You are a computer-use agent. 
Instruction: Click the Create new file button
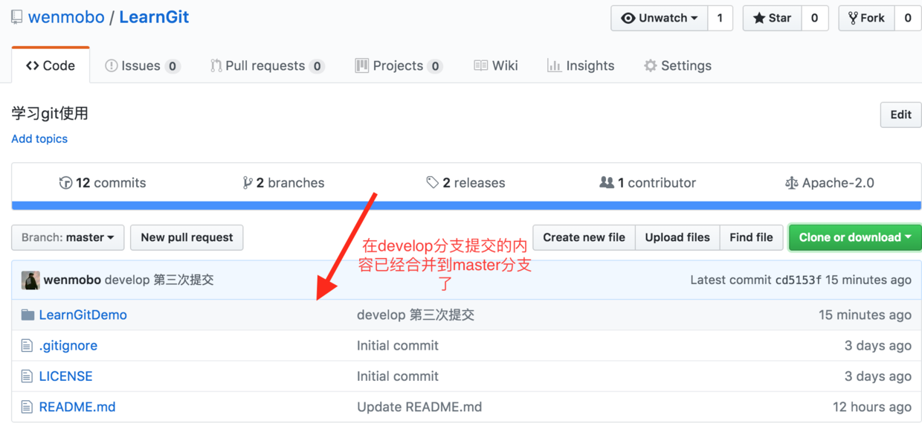(x=584, y=237)
